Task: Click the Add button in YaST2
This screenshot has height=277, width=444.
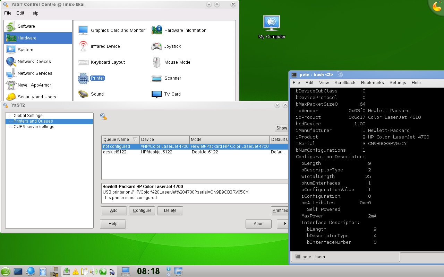Action: (x=114, y=211)
